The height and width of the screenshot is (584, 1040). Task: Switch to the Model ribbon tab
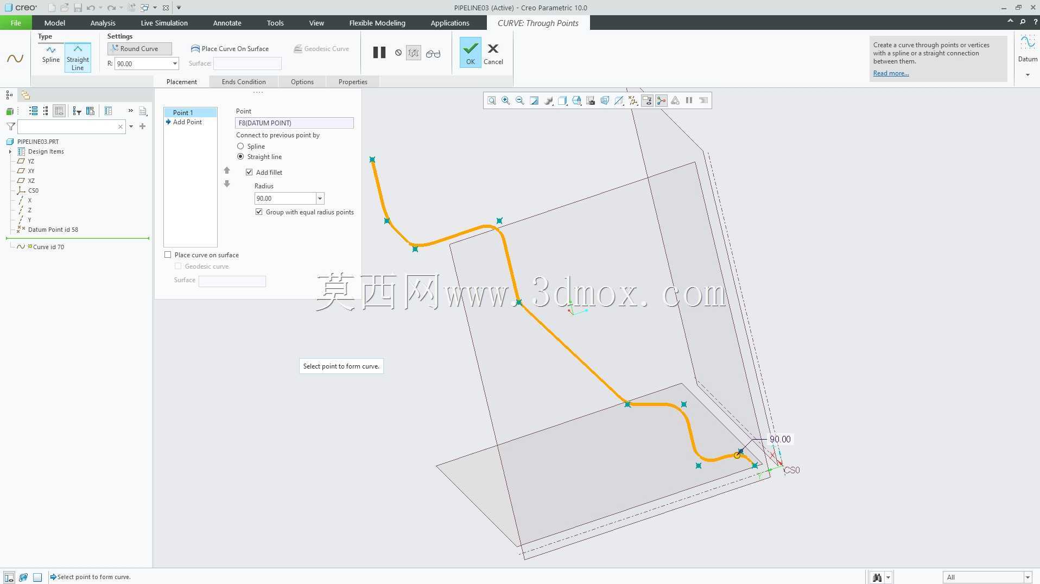coord(54,23)
